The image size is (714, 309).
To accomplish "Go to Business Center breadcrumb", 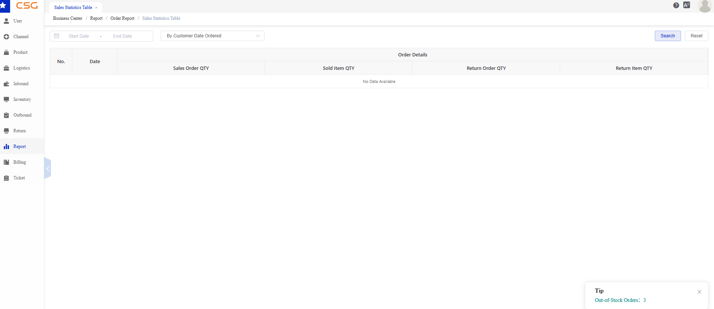I will (x=68, y=18).
